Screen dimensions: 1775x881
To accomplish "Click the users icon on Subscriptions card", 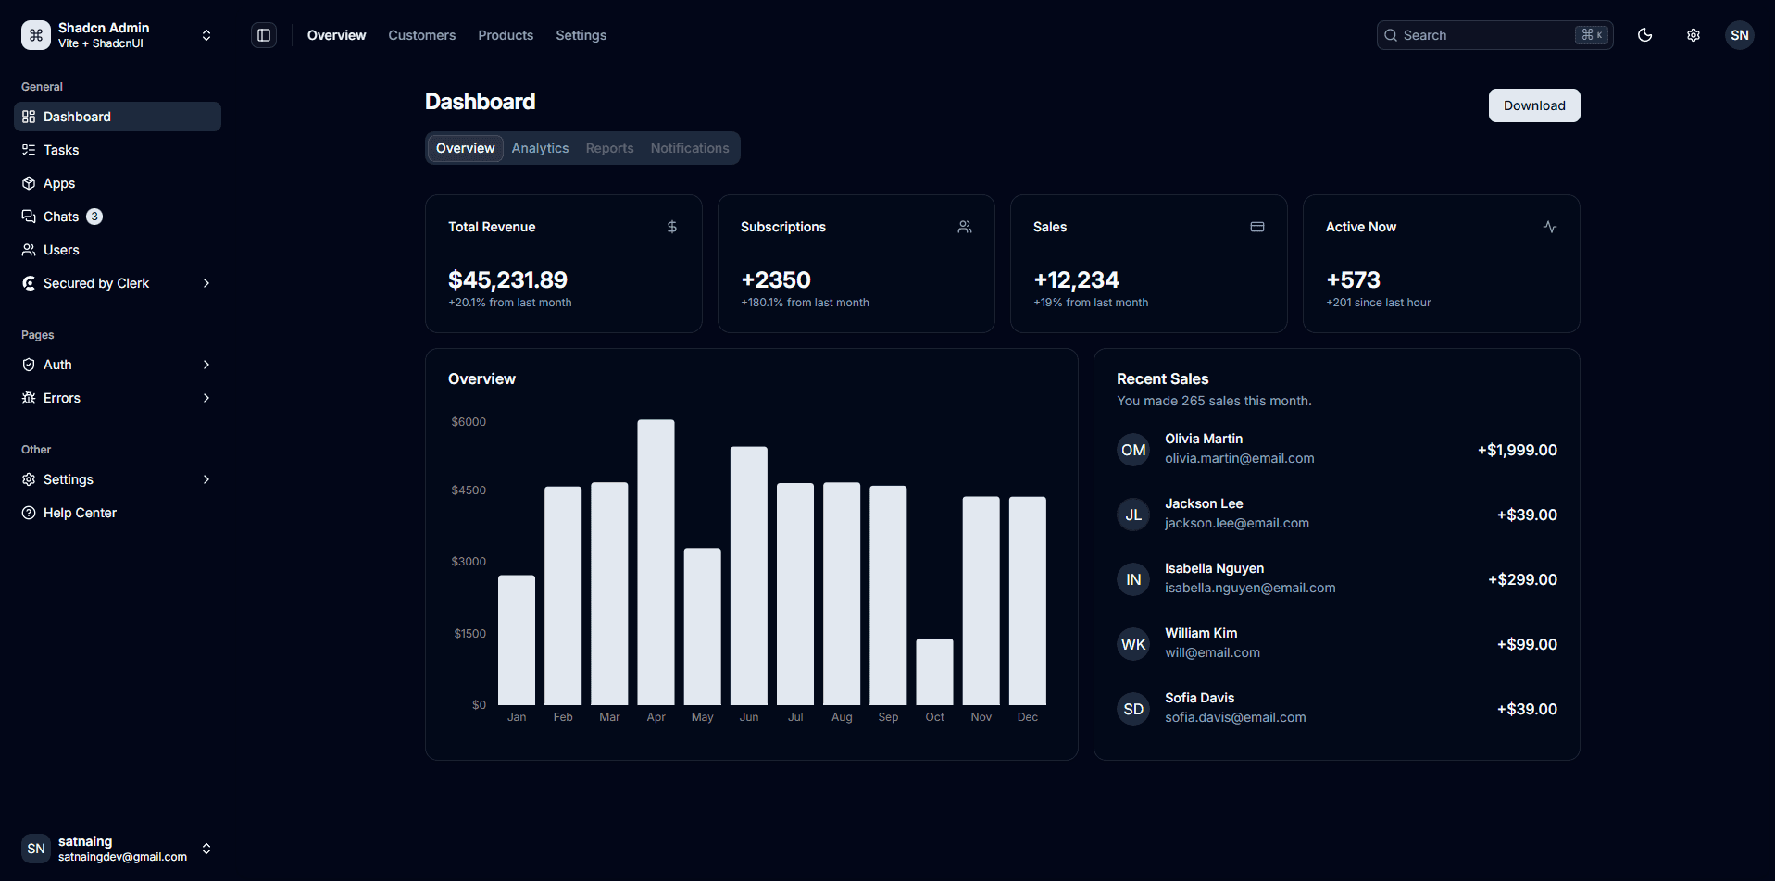I will [x=965, y=226].
